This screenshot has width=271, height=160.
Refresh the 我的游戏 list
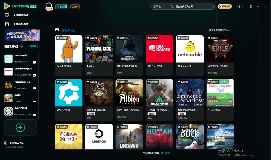[x=22, y=46]
